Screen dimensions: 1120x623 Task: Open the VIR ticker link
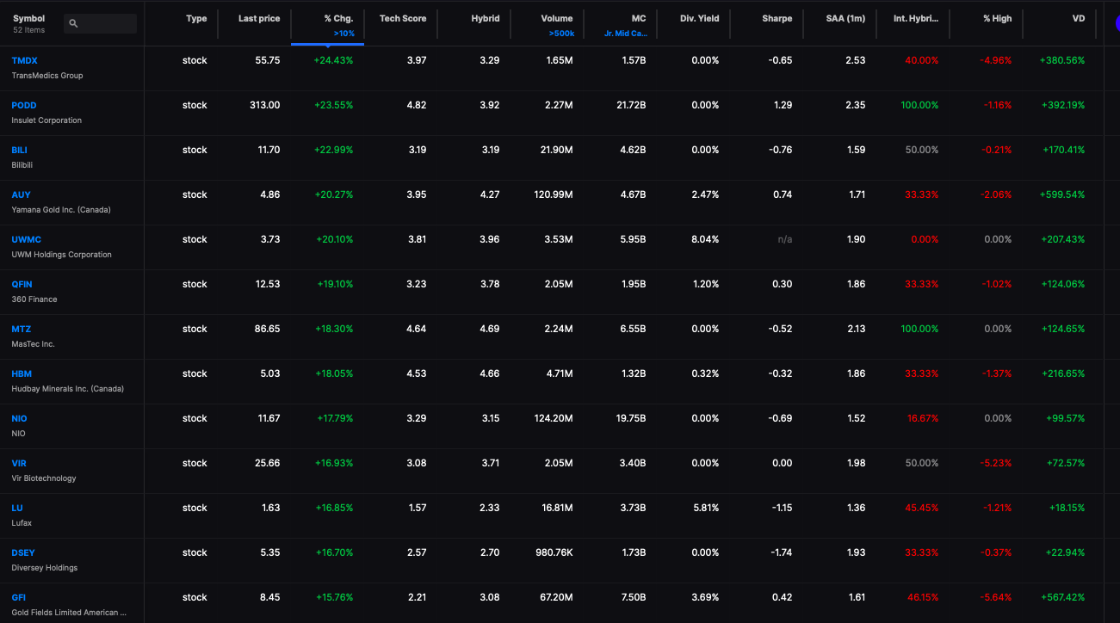[19, 463]
